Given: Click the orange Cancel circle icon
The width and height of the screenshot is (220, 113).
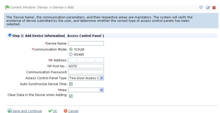Looking at the screenshot, I should [x=65, y=111].
